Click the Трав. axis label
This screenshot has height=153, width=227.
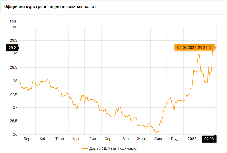(60, 139)
